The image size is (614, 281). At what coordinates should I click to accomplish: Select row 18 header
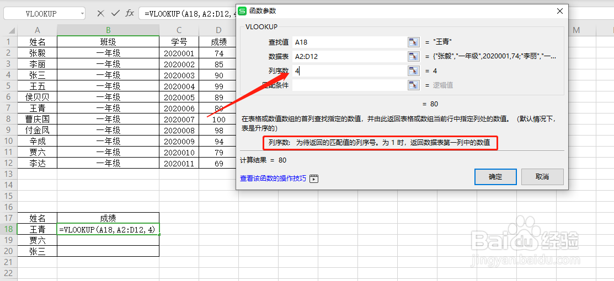pos(9,229)
